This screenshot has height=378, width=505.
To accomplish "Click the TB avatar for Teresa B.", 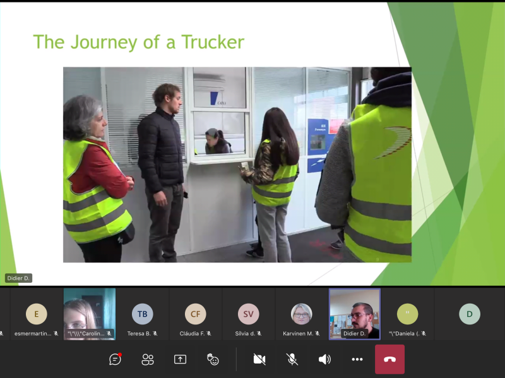I will 143,314.
